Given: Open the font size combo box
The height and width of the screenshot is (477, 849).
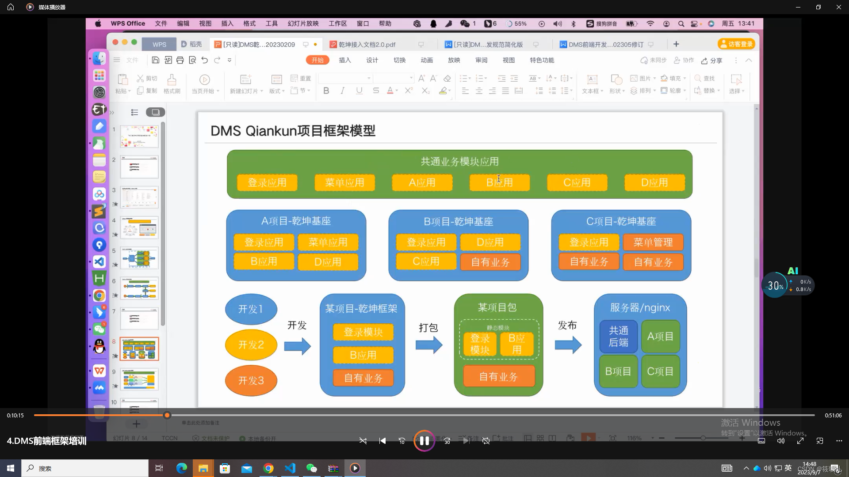Looking at the screenshot, I should pos(393,78).
